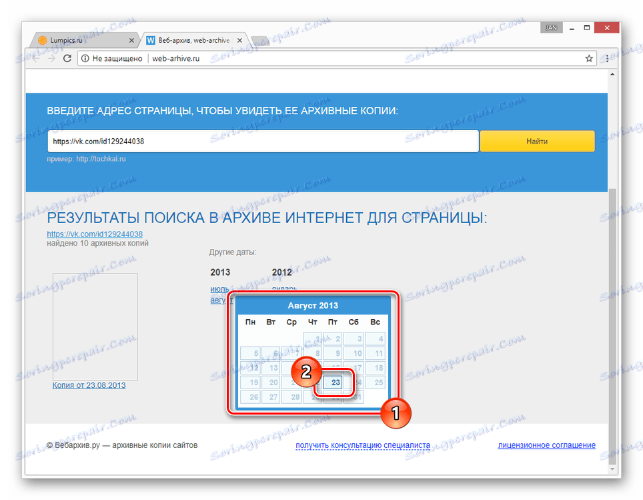
Task: Open the https://vk.com/id129244038 result link
Action: pos(95,234)
